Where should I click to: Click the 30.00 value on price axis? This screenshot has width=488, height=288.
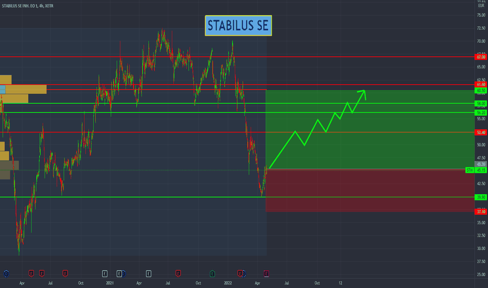click(481, 248)
